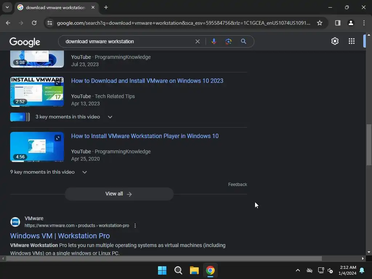This screenshot has width=372, height=279.
Task: Open Windows taskbar search
Action: [x=178, y=270]
